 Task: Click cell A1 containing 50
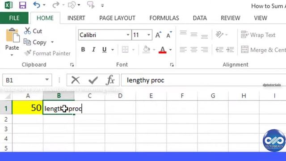pos(28,108)
